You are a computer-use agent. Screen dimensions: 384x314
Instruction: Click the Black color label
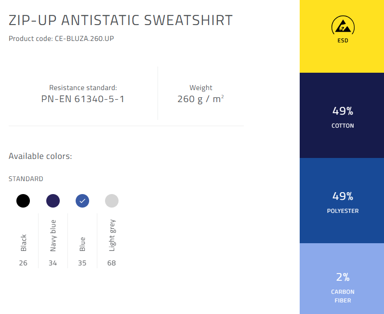pyautogui.click(x=23, y=243)
